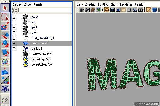This screenshot has height=106, width=160.
Task: Toggle the viewport grid icon
Action: tap(107, 10)
